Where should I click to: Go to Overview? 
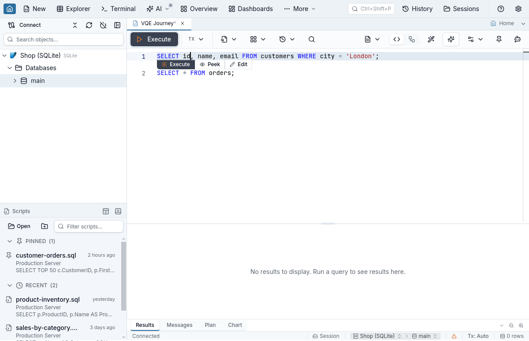point(199,9)
